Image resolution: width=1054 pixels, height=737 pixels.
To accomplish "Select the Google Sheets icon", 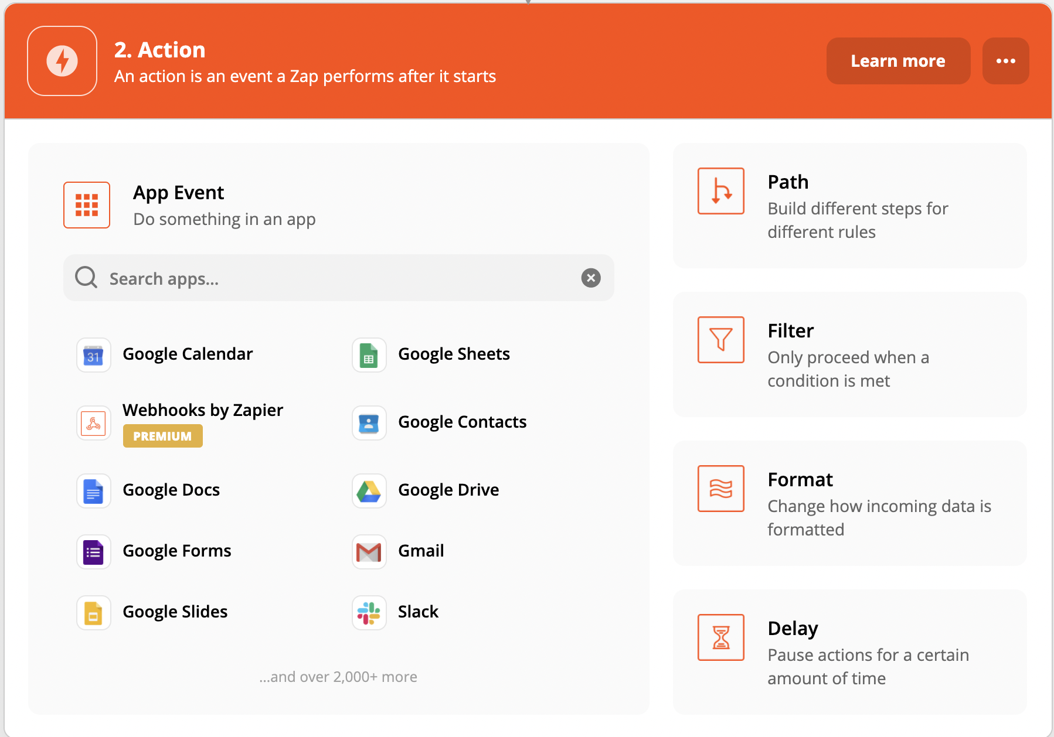I will click(x=369, y=355).
